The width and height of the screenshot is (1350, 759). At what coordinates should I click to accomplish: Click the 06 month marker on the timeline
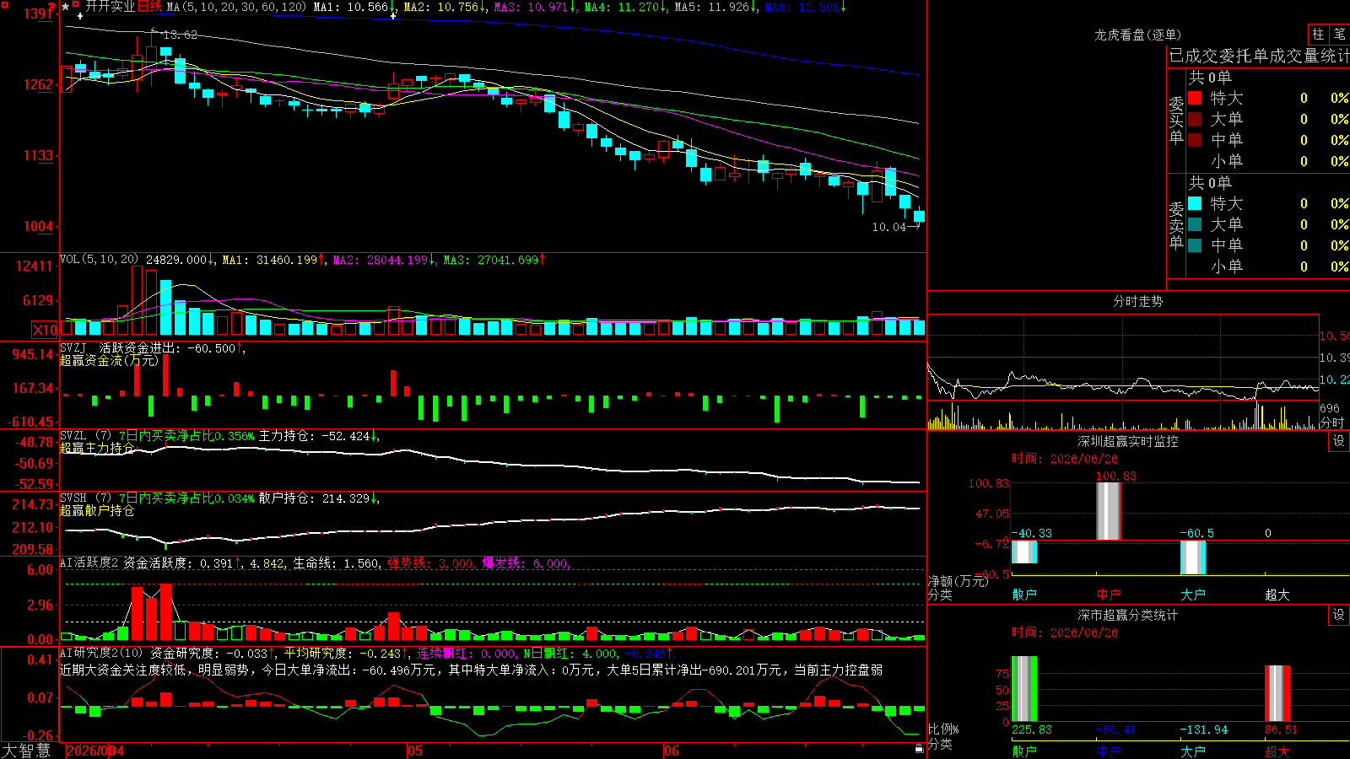coord(671,751)
